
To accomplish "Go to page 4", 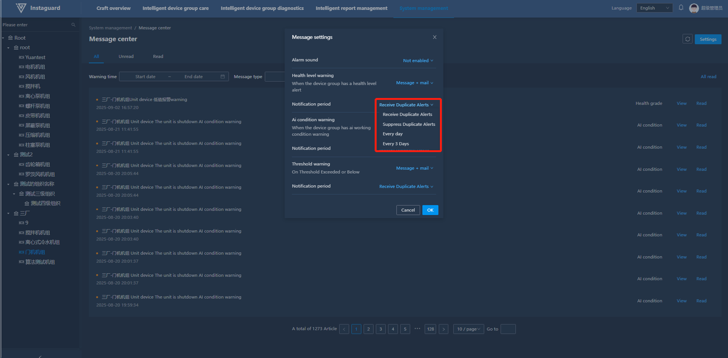I will click(393, 329).
